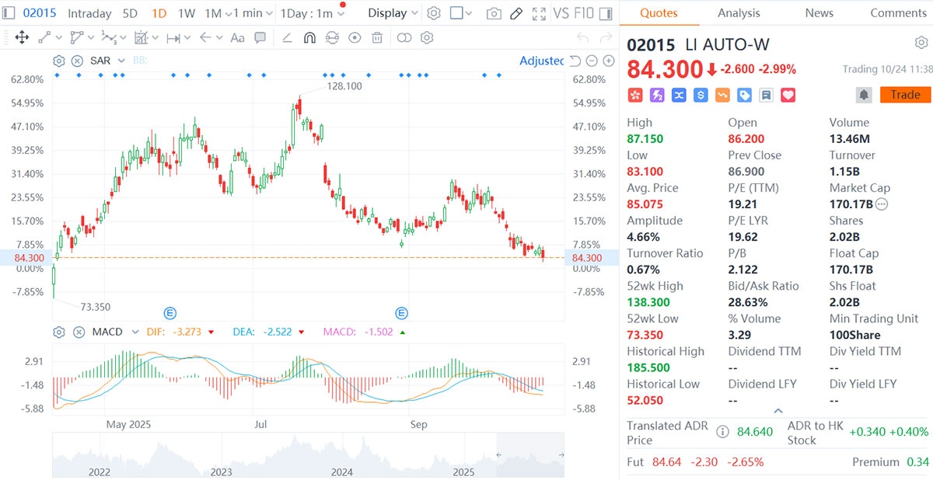933x480 pixels.
Task: Remove the MACD indicator
Action: [79, 332]
